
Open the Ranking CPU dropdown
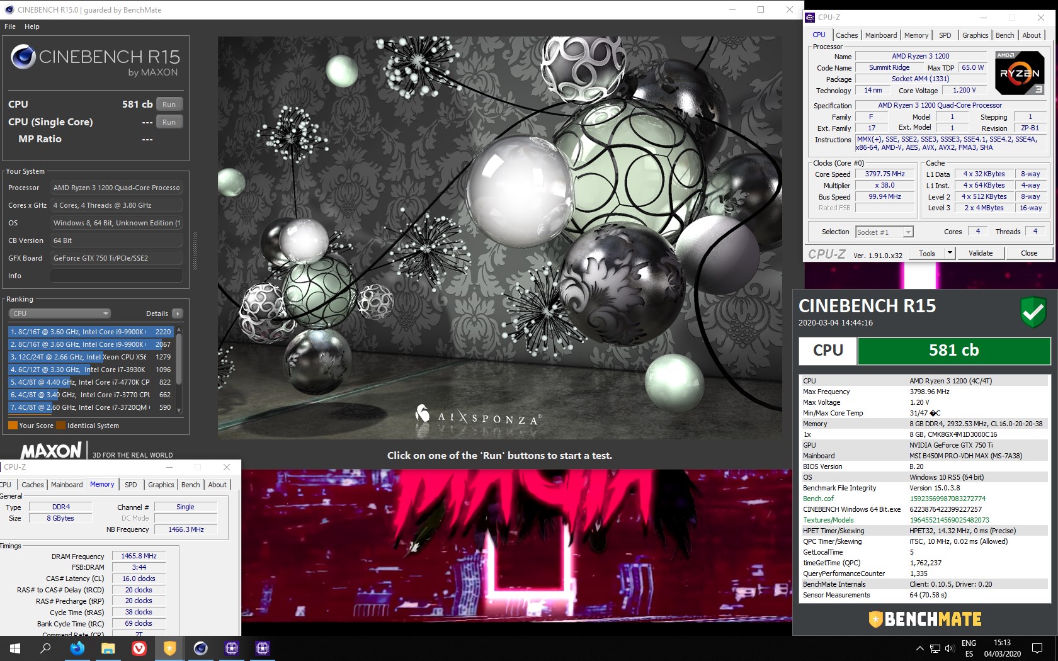[x=60, y=314]
